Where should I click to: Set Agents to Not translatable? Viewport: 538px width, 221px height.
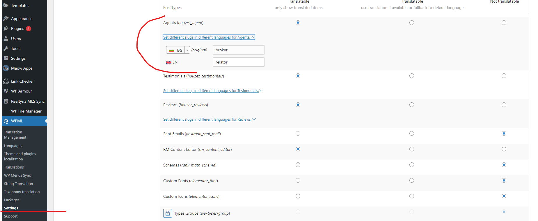504,23
